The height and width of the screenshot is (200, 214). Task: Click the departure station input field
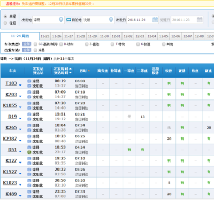[48, 20]
